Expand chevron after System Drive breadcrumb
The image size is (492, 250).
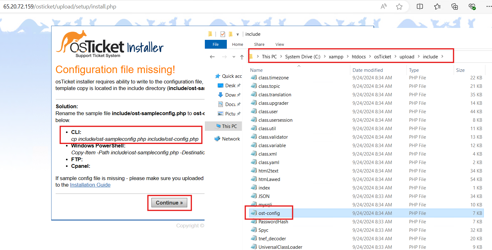tap(325, 56)
